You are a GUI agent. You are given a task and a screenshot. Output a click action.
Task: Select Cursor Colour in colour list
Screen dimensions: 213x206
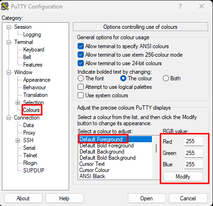click(115, 170)
